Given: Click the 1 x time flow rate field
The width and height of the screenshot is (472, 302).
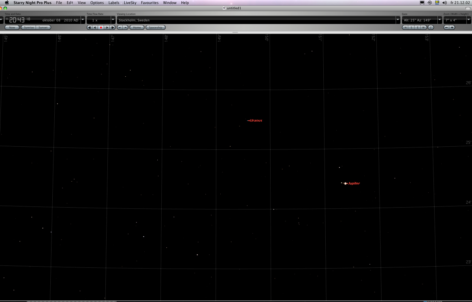Looking at the screenshot, I should 98,20.
